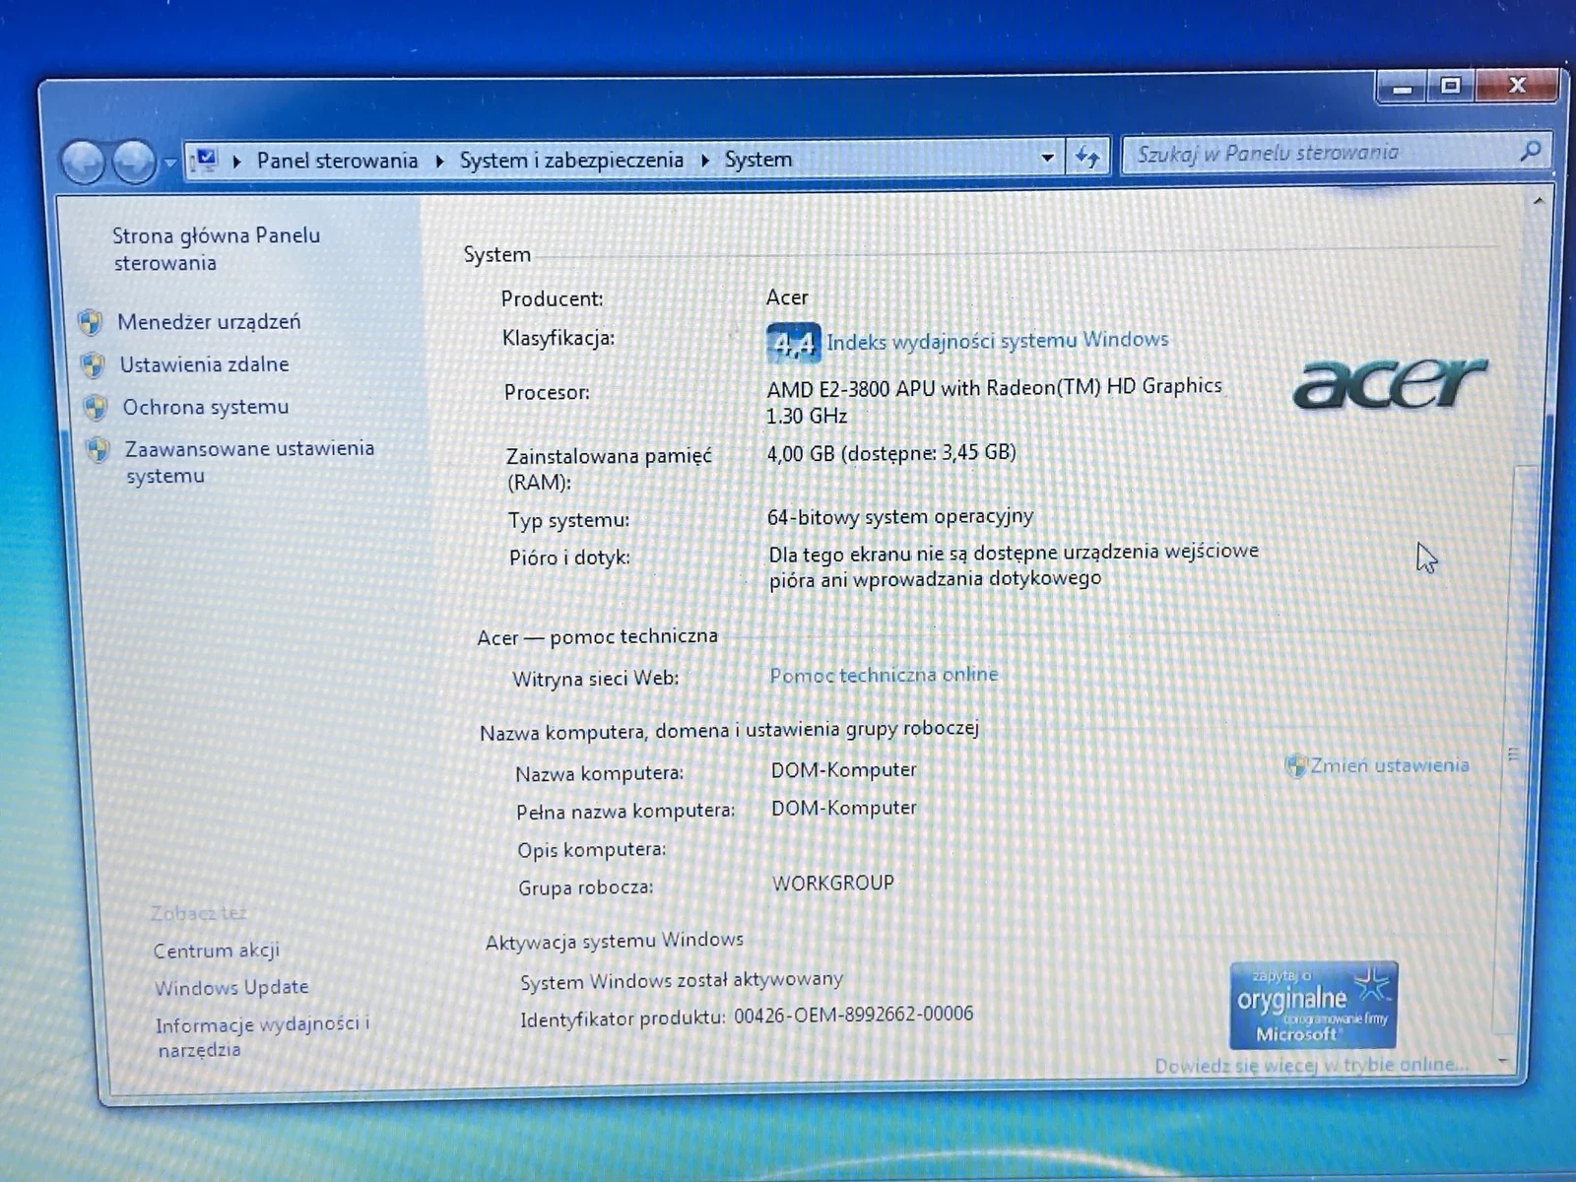Click shield icon beside Ochrona systemu
Screen dimensions: 1576x1182
(96, 408)
